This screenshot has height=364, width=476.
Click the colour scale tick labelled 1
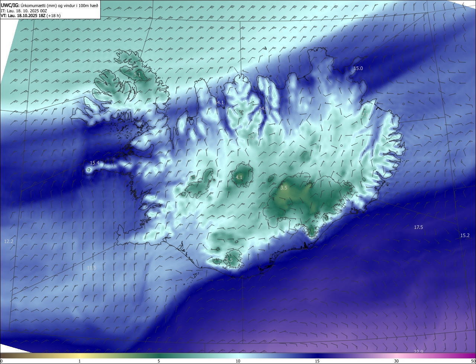tap(80, 361)
